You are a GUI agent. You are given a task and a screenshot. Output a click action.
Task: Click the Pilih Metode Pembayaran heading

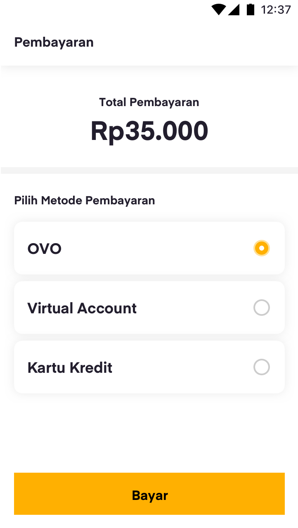point(85,201)
